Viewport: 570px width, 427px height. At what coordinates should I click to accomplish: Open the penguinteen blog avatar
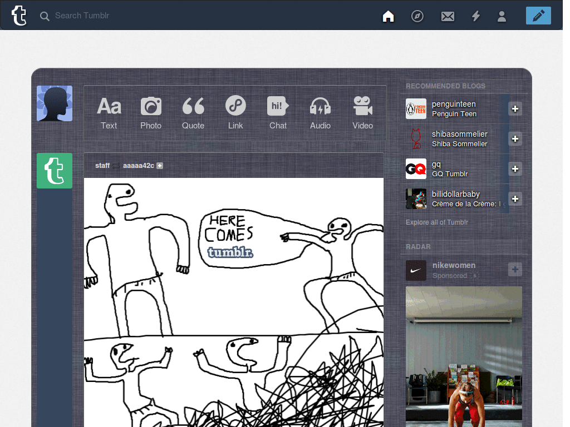(416, 108)
